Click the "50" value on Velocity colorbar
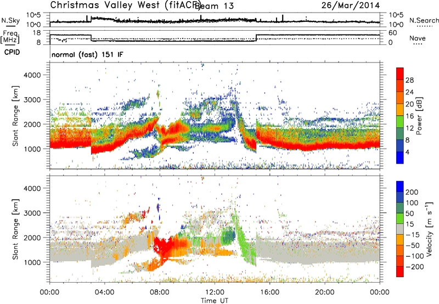 coord(410,213)
